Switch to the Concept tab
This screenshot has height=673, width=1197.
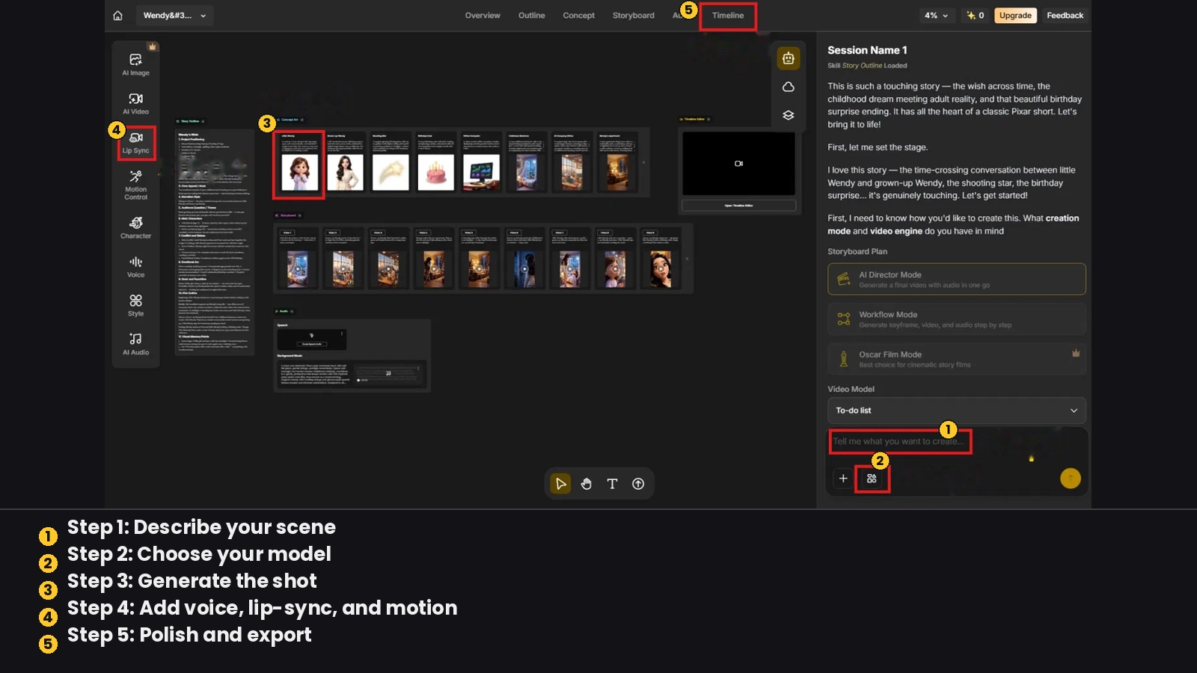tap(579, 16)
